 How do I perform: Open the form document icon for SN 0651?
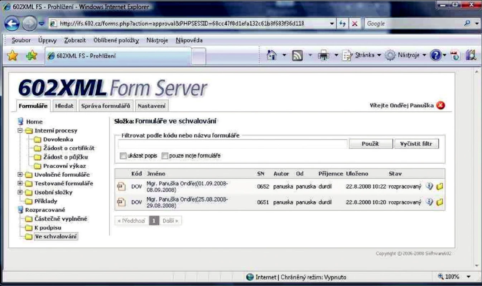pos(121,202)
